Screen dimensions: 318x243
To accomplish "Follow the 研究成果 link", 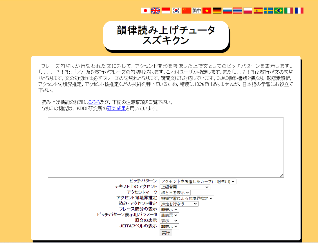I will click(116, 108).
